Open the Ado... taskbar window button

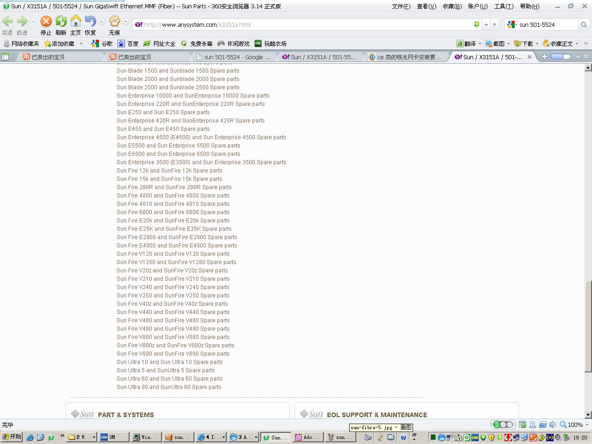tap(308, 437)
